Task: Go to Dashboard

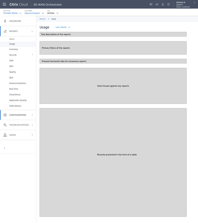Action: (15, 21)
